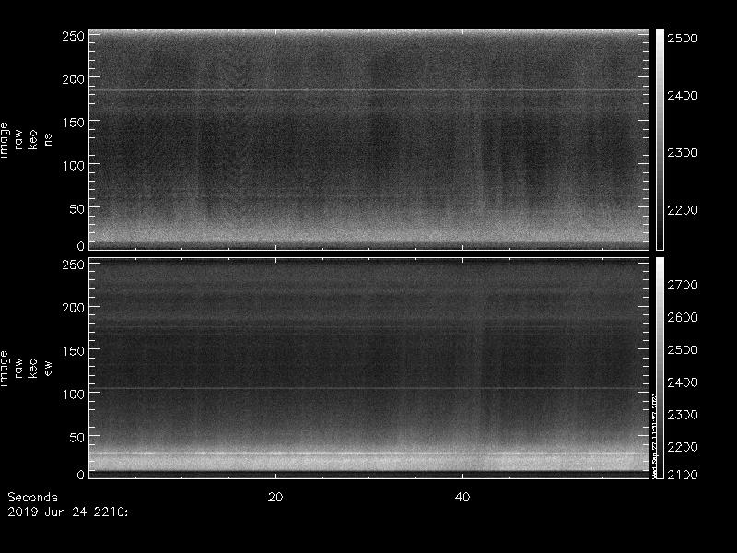
Task: Click the 250 tick label on the ew keogram axis
Action: coord(74,265)
